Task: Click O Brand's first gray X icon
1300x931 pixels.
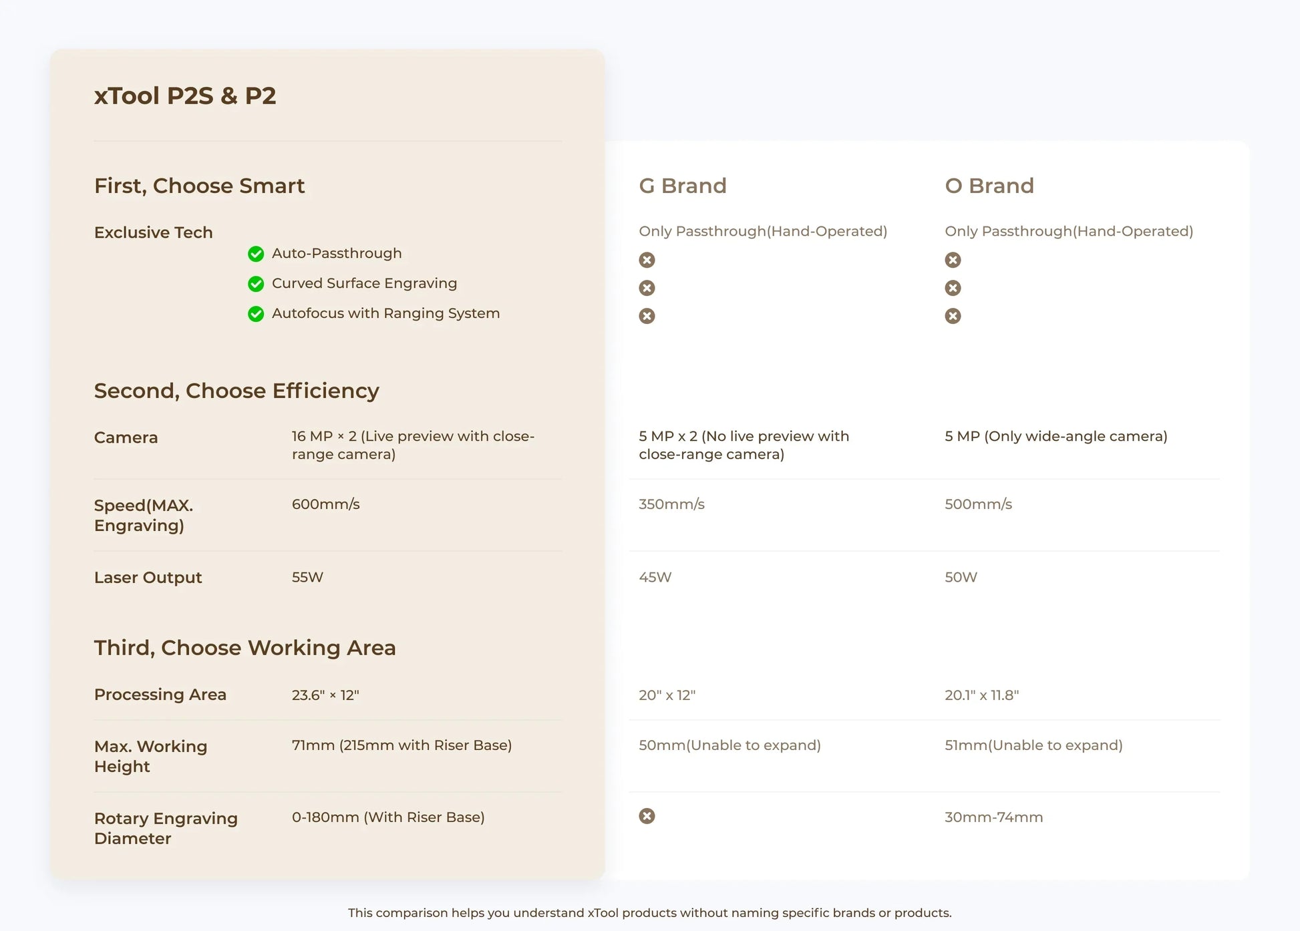Action: 953,260
